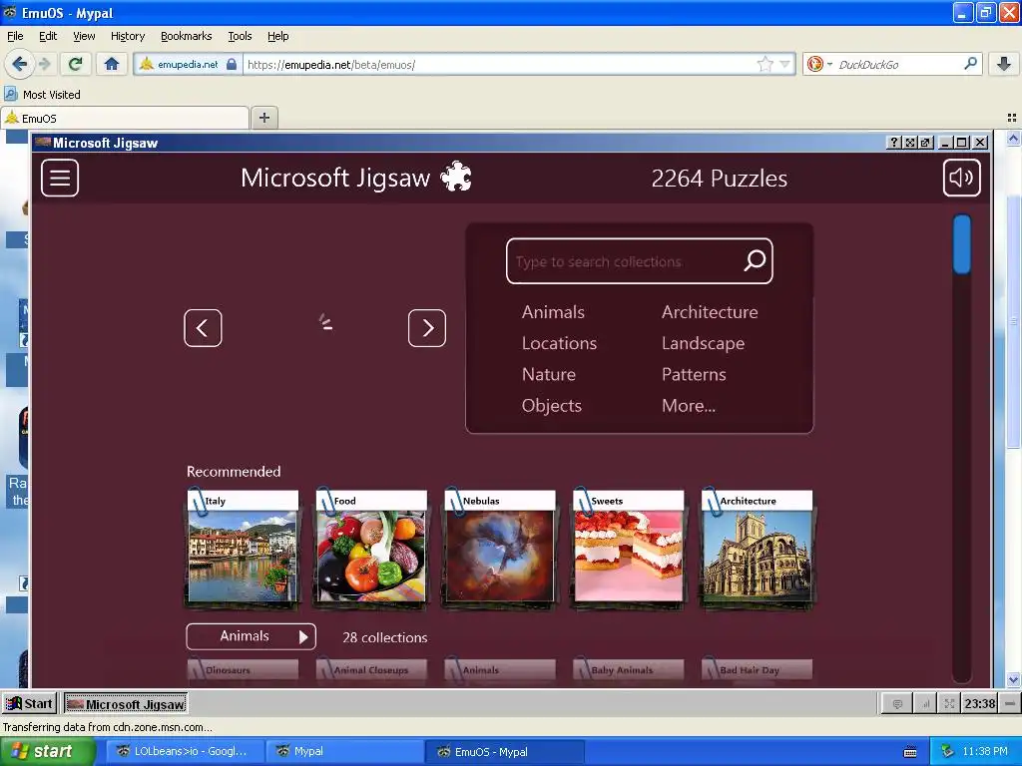Open the Sweets puzzle collection
The width and height of the screenshot is (1022, 766).
tap(628, 550)
